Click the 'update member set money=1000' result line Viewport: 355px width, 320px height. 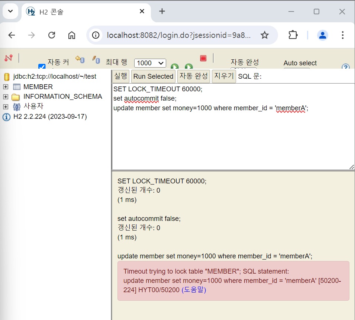click(x=215, y=256)
